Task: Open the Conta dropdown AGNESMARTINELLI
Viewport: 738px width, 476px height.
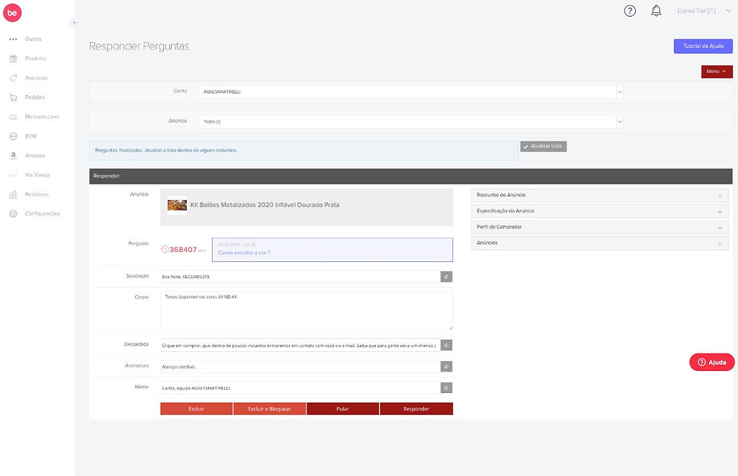Action: (x=411, y=91)
